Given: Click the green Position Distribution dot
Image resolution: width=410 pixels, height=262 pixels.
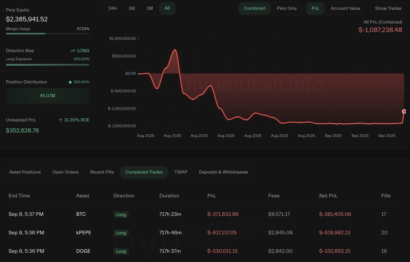Looking at the screenshot, I should 70,82.
